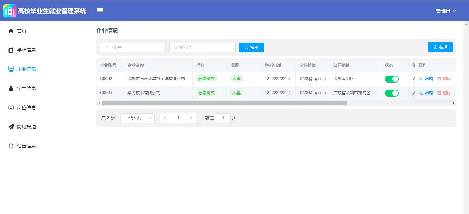Click the 公告信息 bell icon
This screenshot has height=214, width=469.
pos(11,146)
